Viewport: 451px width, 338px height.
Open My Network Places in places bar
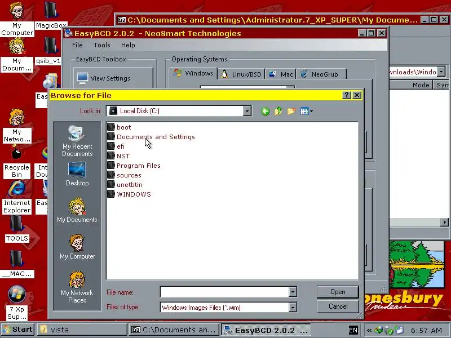(77, 287)
